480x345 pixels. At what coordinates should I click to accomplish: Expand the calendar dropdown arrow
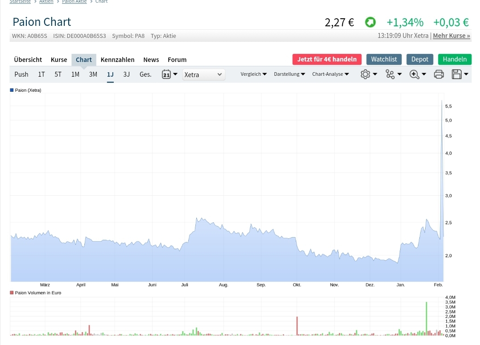pos(175,74)
